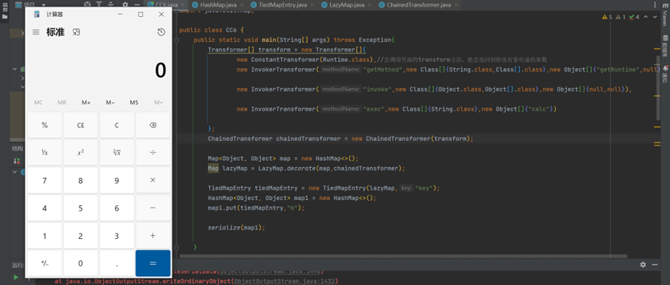Open the Maven tool window
Viewport: 670px width, 285px height.
pos(665,16)
